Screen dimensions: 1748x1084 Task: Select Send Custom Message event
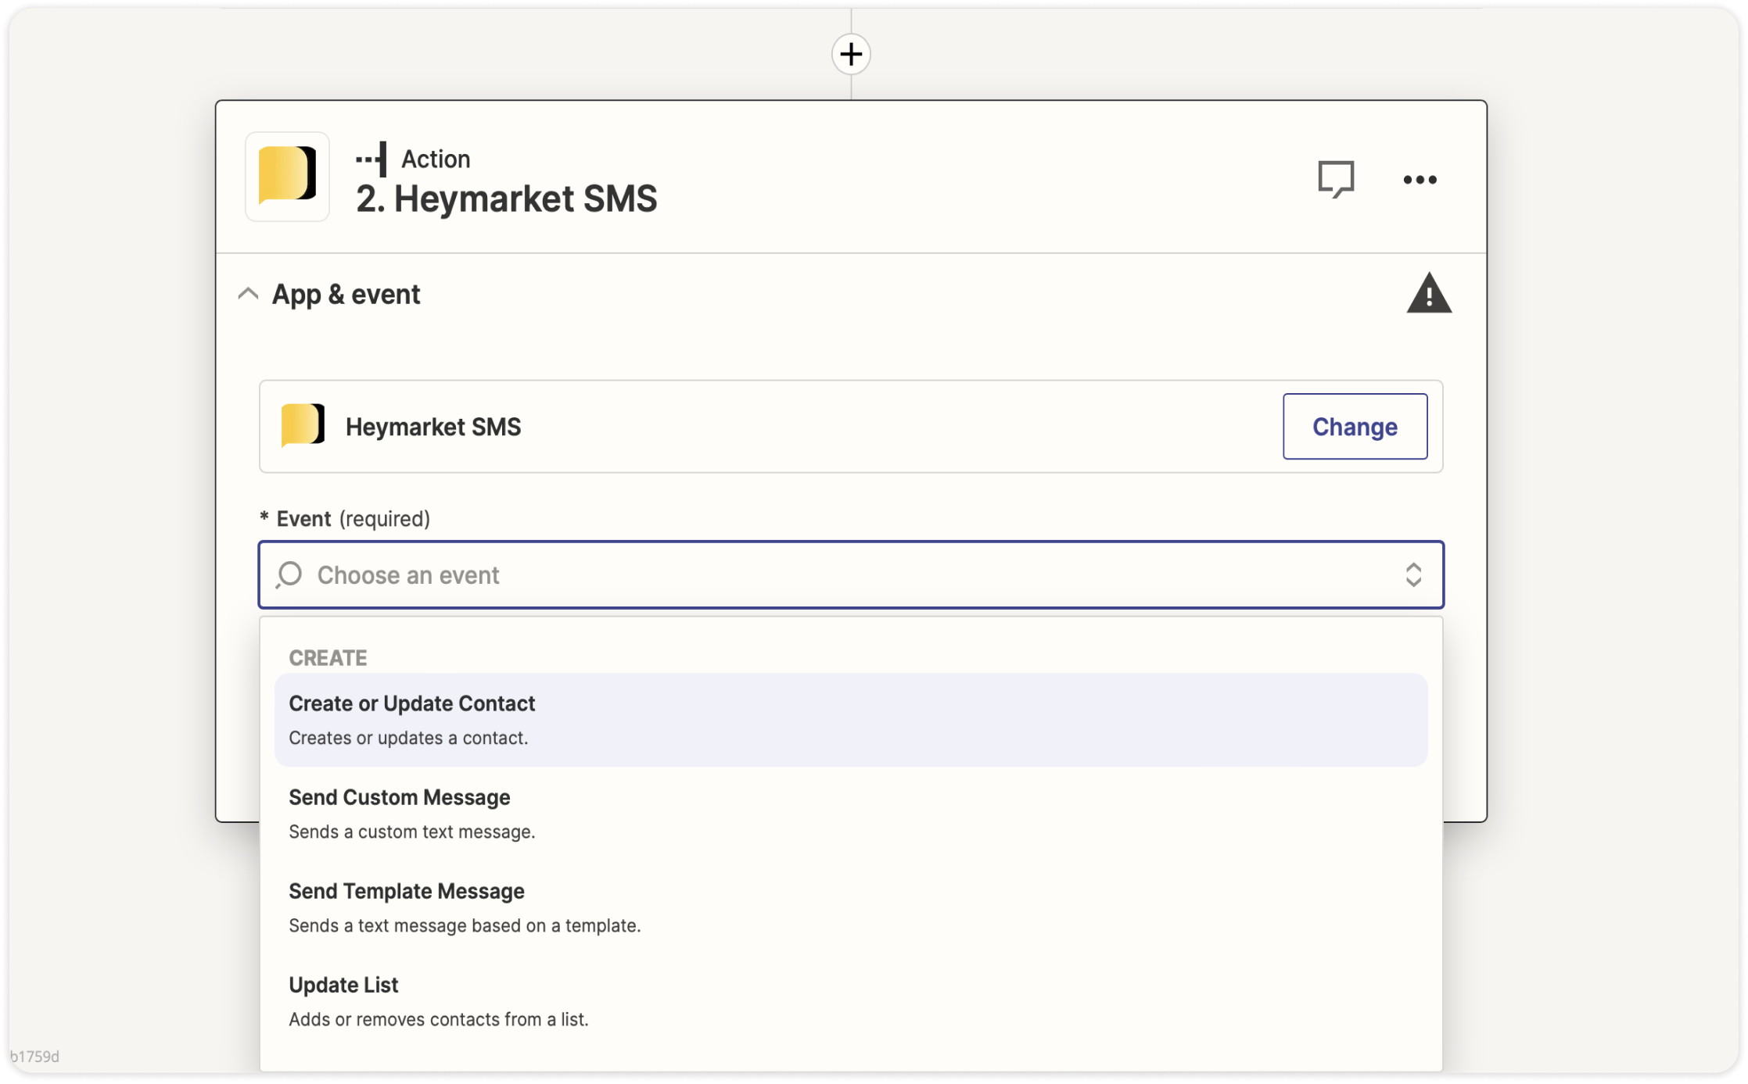[851, 814]
